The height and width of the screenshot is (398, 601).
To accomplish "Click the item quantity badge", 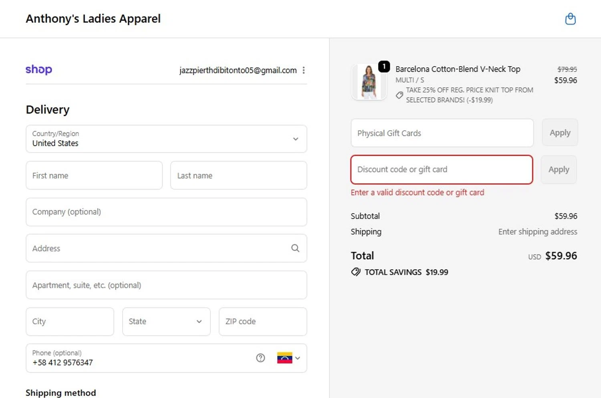I will [x=384, y=66].
